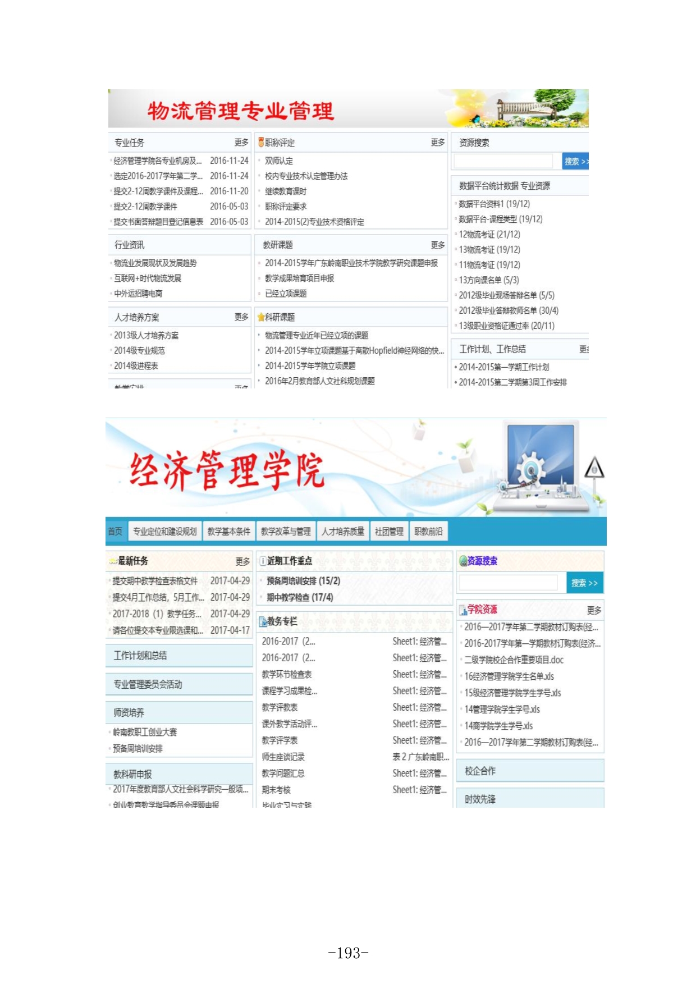This screenshot has width=696, height=984.
Task: Open 提交期中教学检查表格文件 task
Action: 155,581
